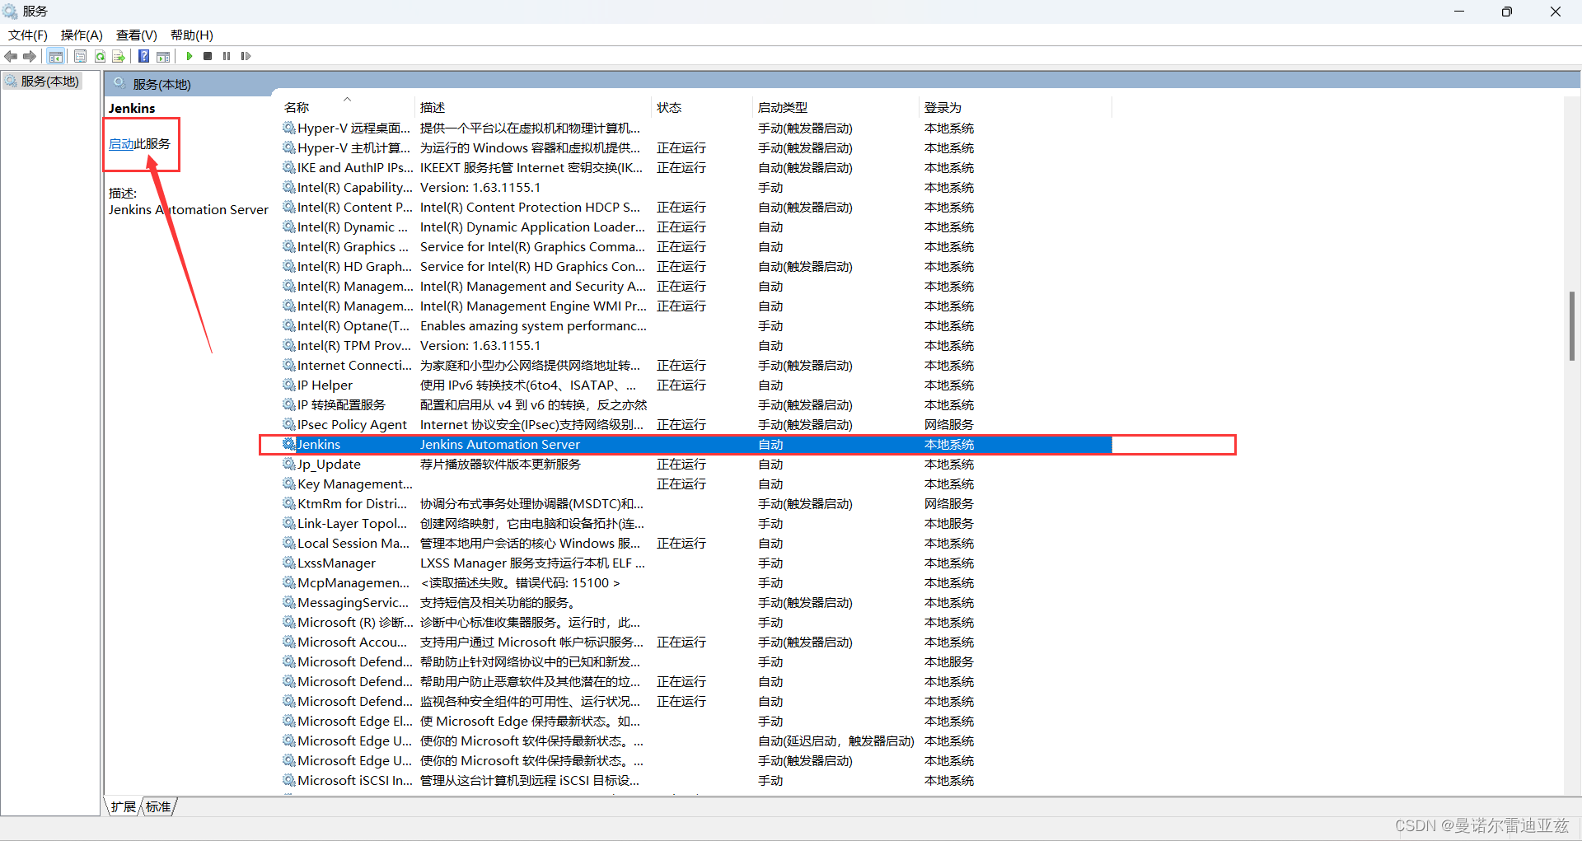Click the gear icon beside Key Management
The width and height of the screenshot is (1582, 841).
289,484
